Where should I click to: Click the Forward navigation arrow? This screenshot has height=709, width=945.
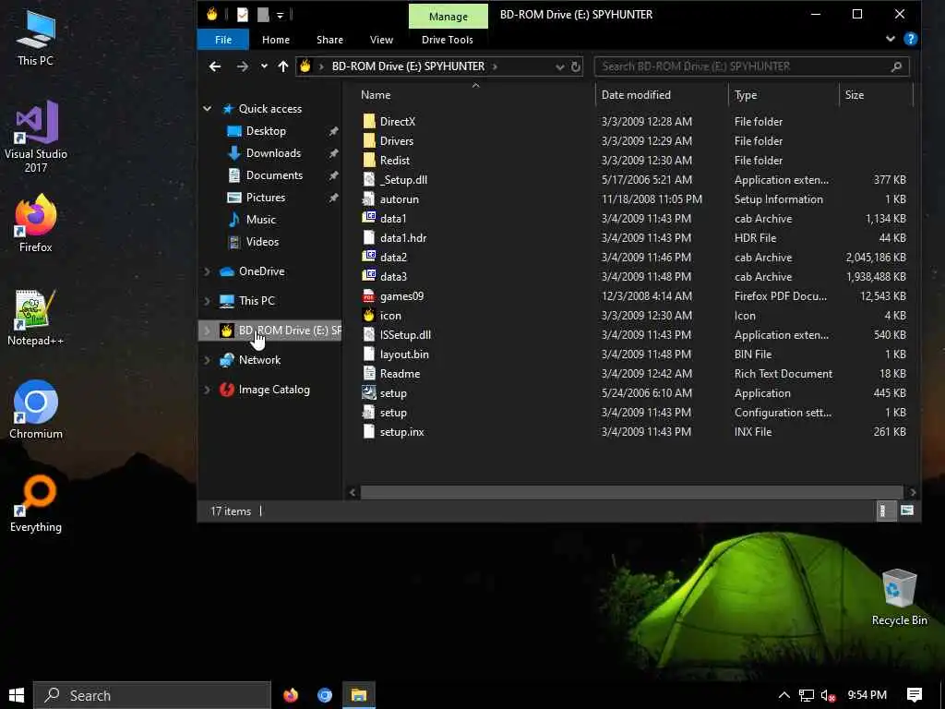(243, 66)
